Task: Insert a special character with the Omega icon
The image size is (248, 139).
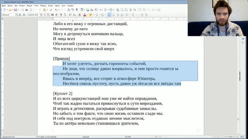Action: 111,10
